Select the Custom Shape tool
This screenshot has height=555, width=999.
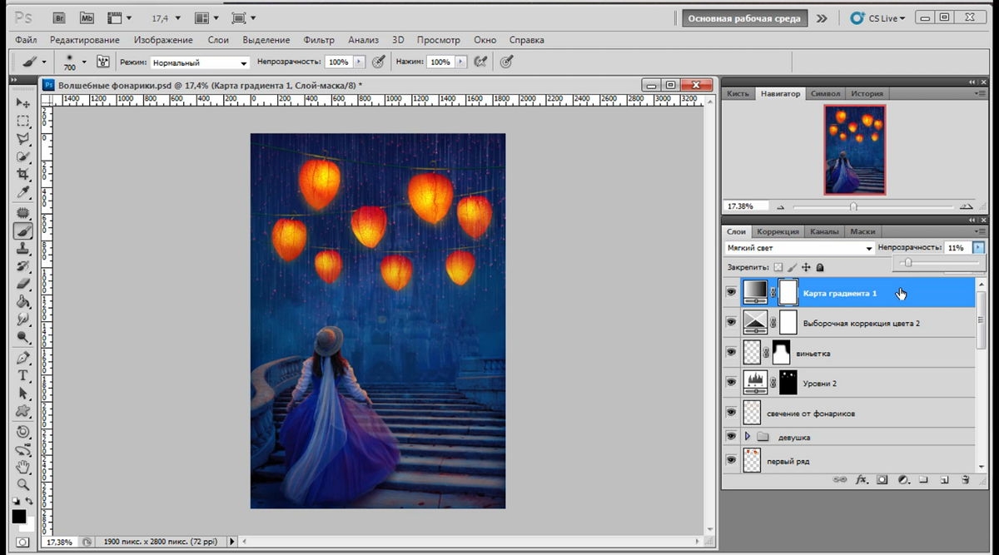pyautogui.click(x=23, y=411)
